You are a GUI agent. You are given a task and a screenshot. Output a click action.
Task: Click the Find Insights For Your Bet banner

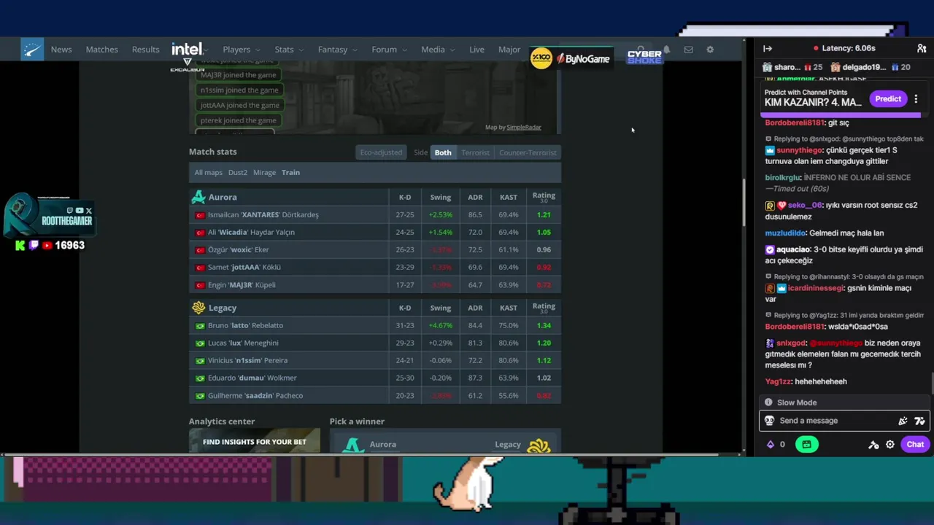254,441
